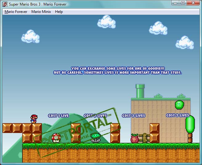Open the Help menu

(x=59, y=12)
